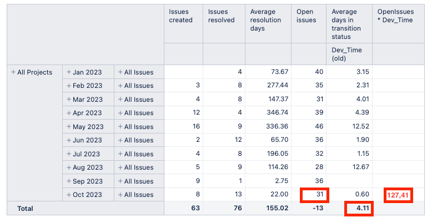Click the total Dev_Time value 4.11
The image size is (432, 222).
(x=363, y=208)
